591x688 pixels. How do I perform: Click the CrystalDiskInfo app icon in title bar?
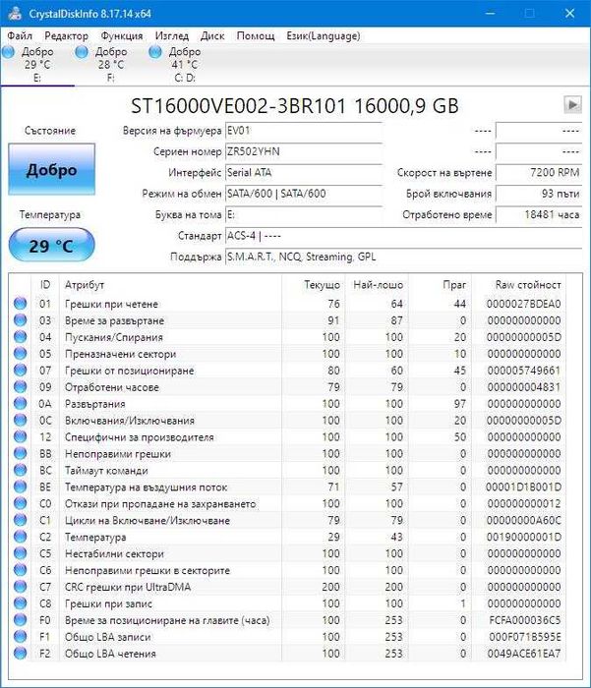coord(16,13)
